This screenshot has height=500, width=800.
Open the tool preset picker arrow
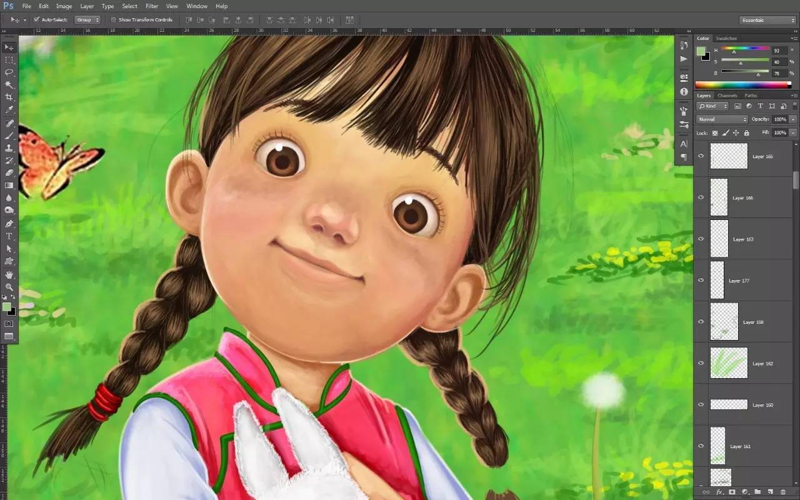25,20
